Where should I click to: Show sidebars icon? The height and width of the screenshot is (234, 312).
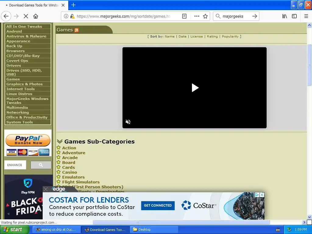(x=294, y=16)
